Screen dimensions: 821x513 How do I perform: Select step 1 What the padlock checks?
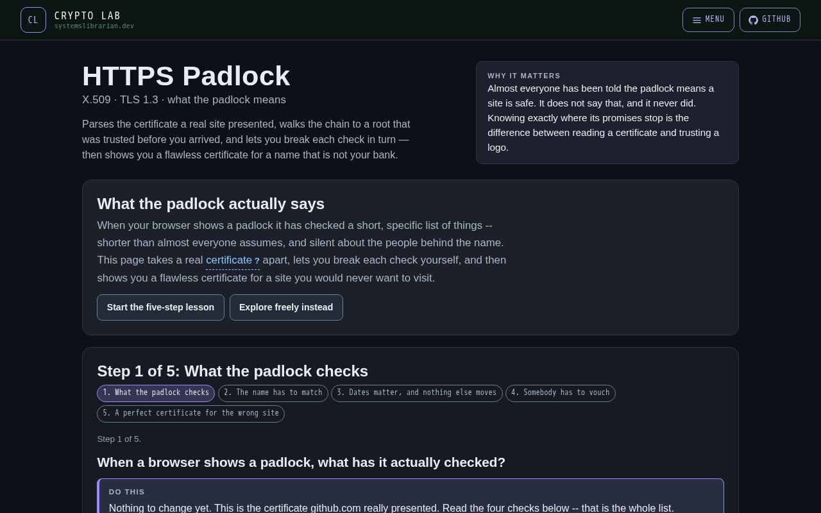tap(156, 393)
